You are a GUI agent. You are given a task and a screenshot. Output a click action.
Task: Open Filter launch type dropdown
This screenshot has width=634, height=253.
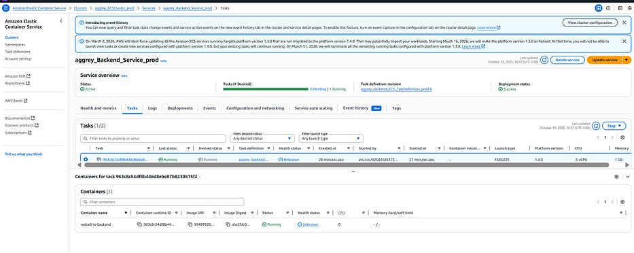pos(331,138)
